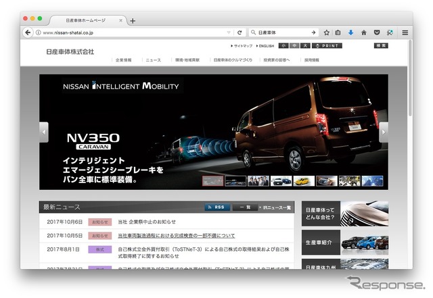Screen dimensions: 433x298
Task: Show previous slide with left carousel arrow
Action: 44,132
